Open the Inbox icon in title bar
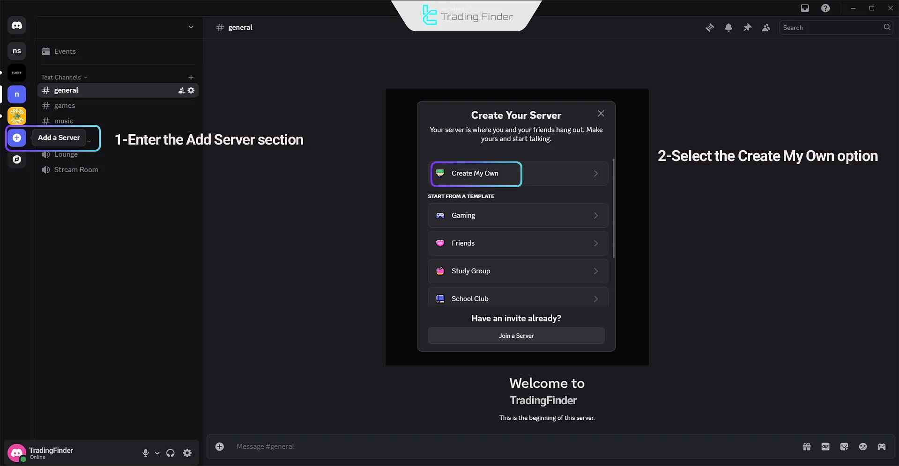The width and height of the screenshot is (899, 466). pos(805,8)
